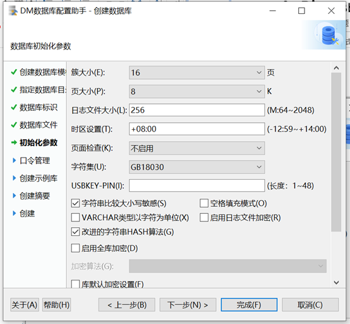The width and height of the screenshot is (350, 324).
Task: Toggle 改进的字符串HASH算法 checkbox
Action: click(75, 232)
